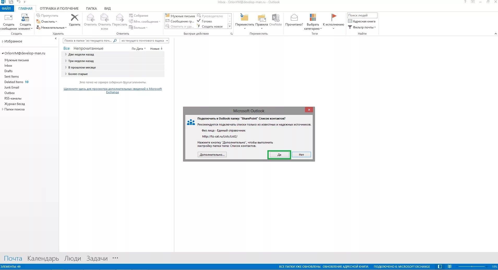Select quick action Сообщение гр...

[180, 21]
